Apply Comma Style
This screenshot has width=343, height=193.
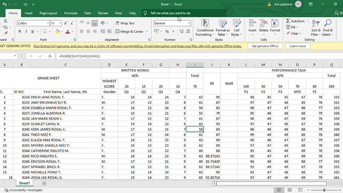(174, 32)
